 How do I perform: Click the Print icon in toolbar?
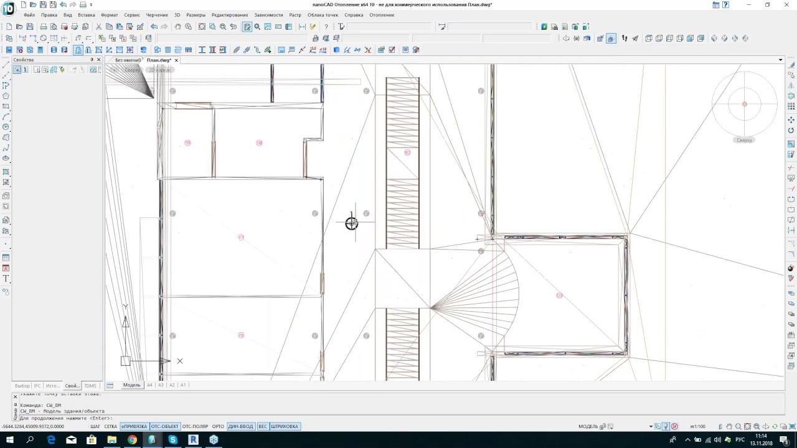[43, 27]
